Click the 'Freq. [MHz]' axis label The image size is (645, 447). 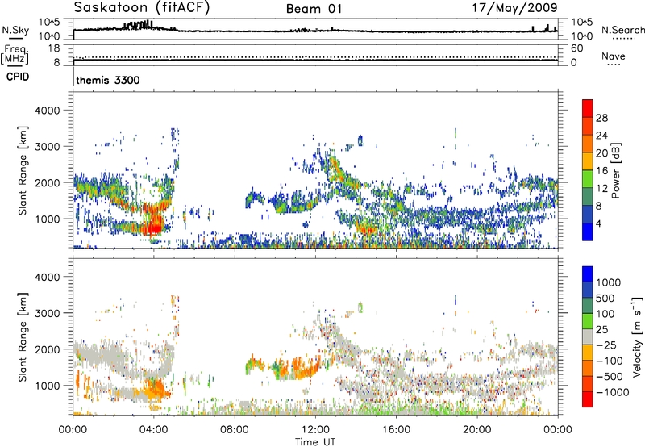(x=15, y=54)
